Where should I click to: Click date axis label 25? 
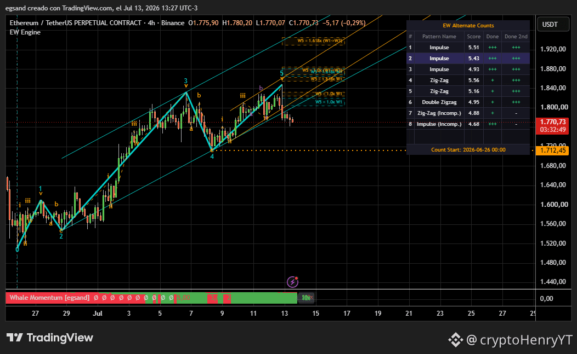[471, 314]
